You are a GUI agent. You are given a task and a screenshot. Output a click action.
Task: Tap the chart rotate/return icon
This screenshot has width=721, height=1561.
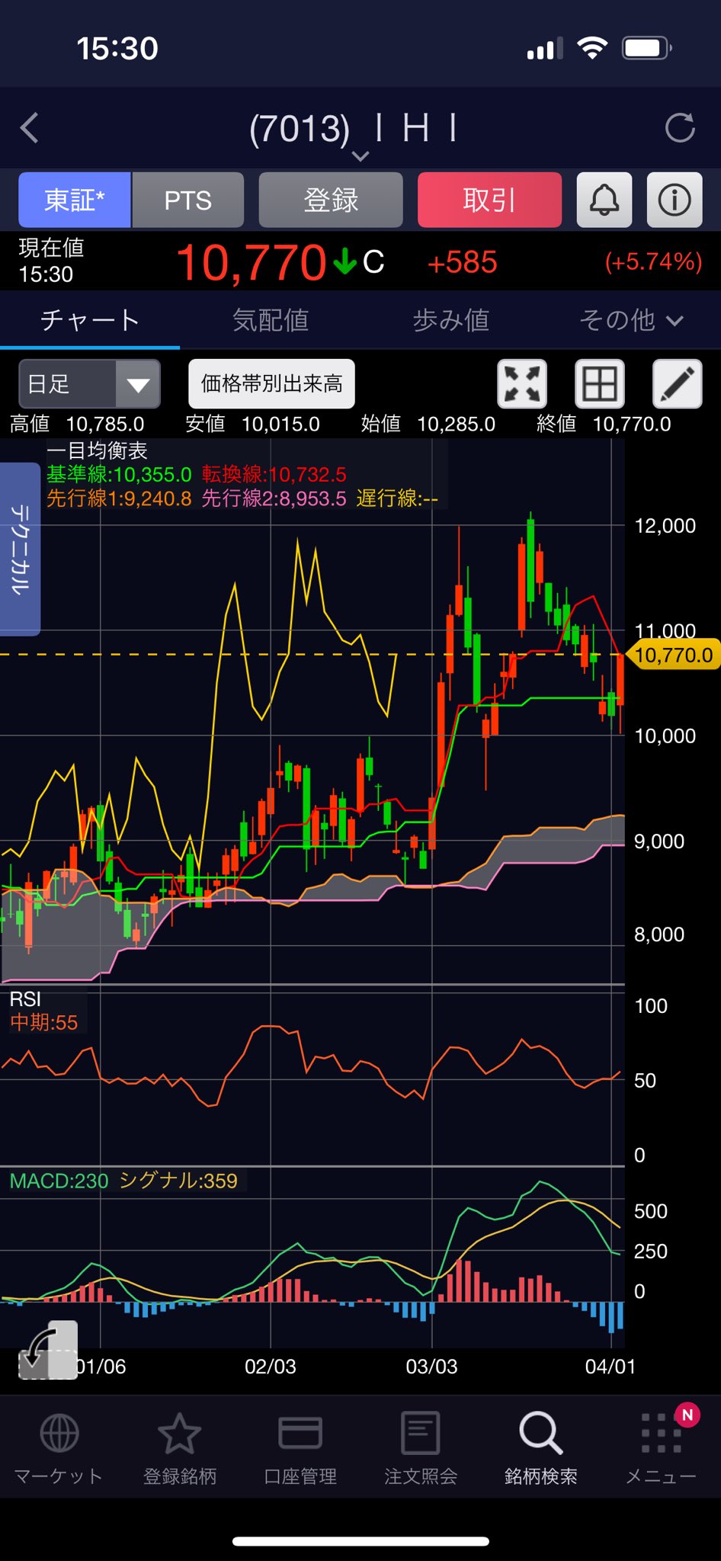[48, 1350]
